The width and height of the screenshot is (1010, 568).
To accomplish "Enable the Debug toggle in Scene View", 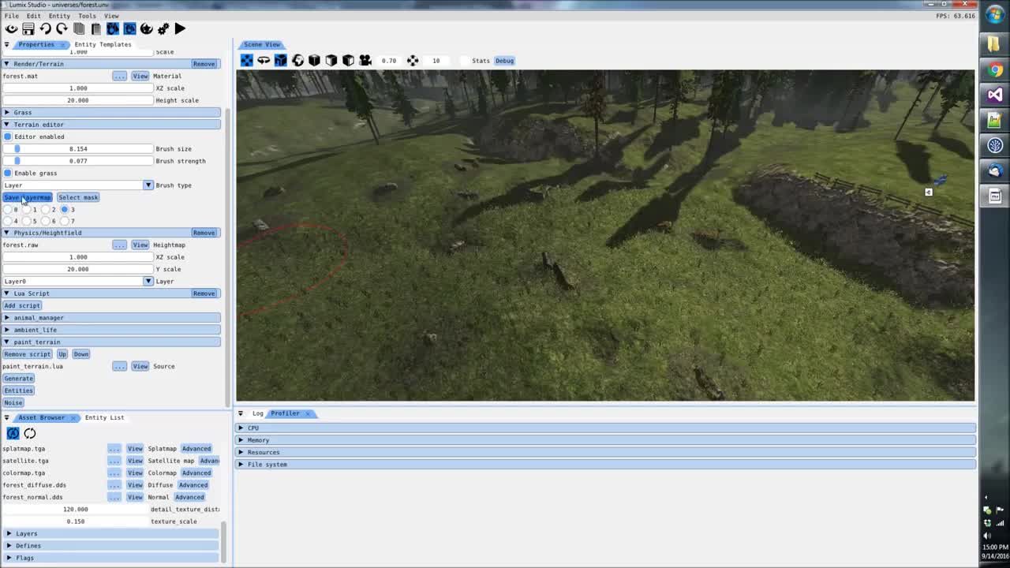I will click(504, 61).
